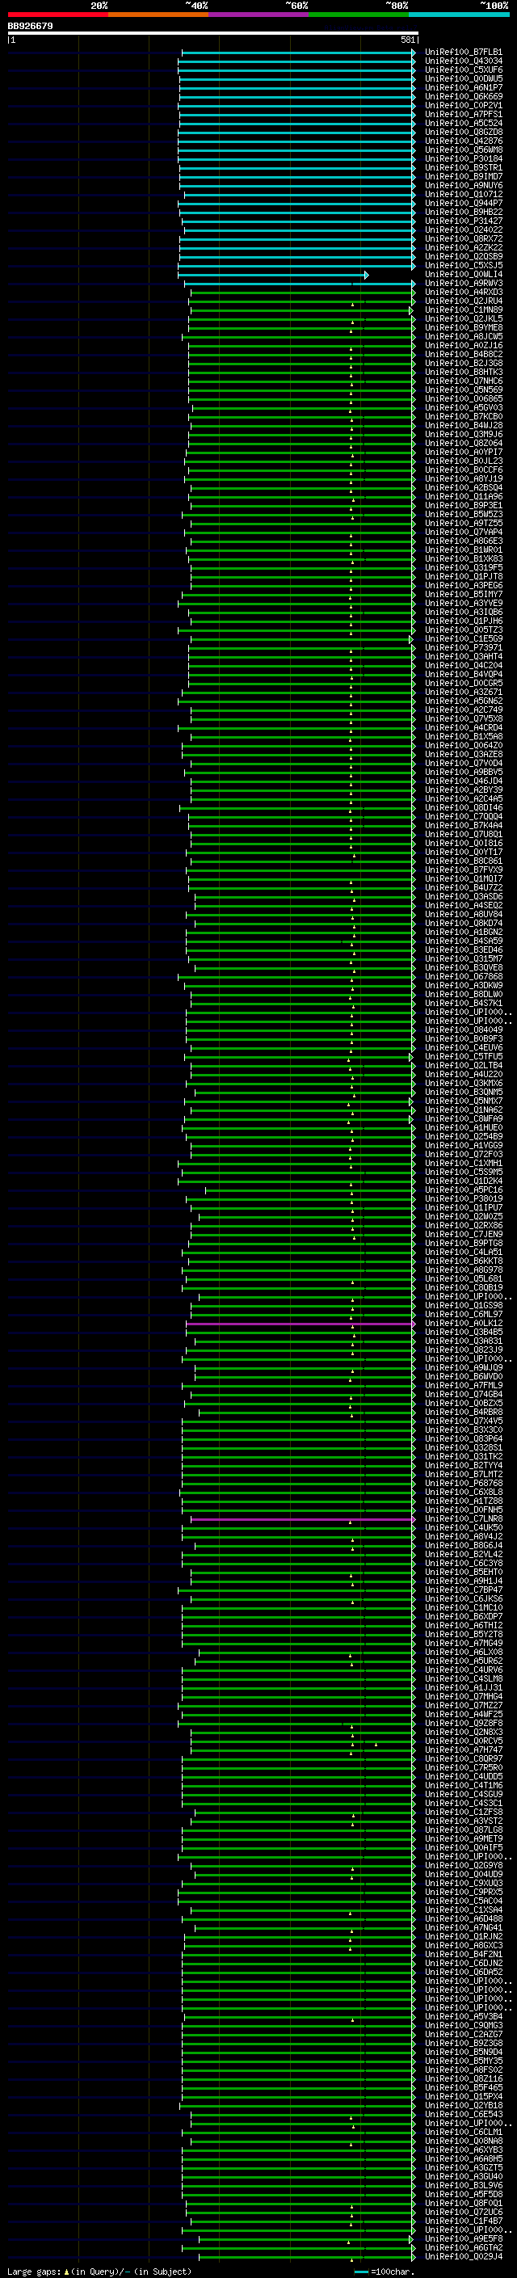Select hit label UniRef100_B4B8C2
This screenshot has width=517, height=2278.
(x=463, y=355)
